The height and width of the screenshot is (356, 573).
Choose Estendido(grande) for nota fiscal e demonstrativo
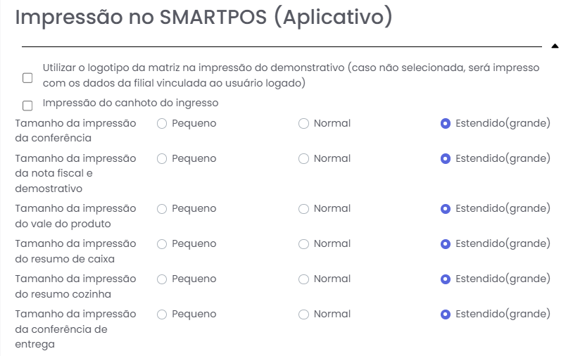tap(445, 159)
